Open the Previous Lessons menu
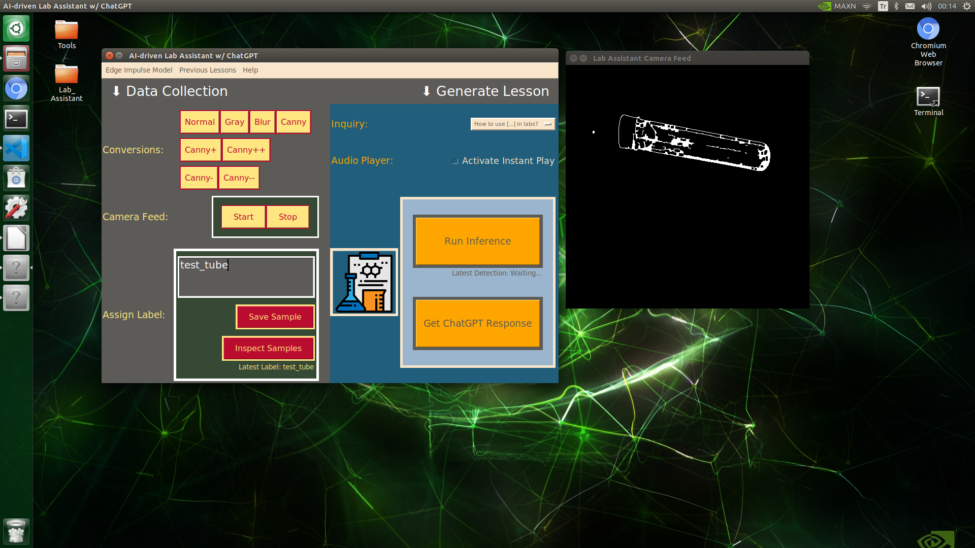975x548 pixels. pos(208,70)
